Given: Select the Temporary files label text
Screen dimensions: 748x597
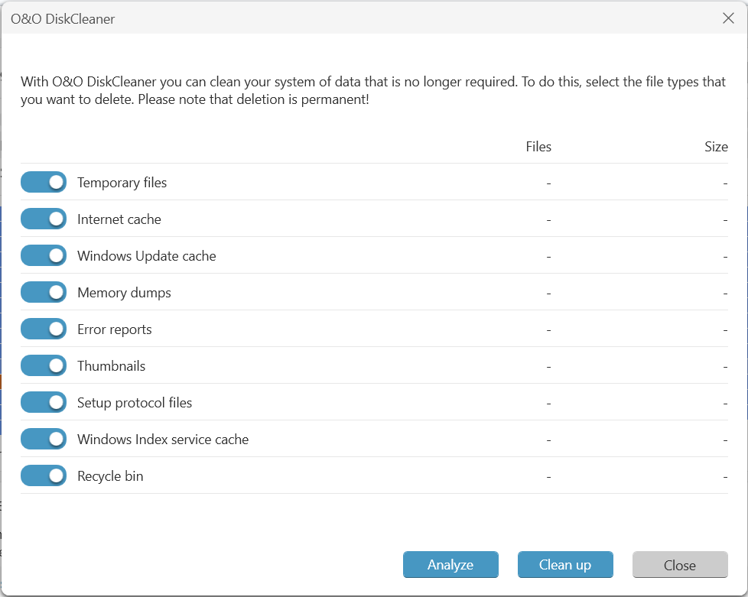Looking at the screenshot, I should pyautogui.click(x=122, y=183).
